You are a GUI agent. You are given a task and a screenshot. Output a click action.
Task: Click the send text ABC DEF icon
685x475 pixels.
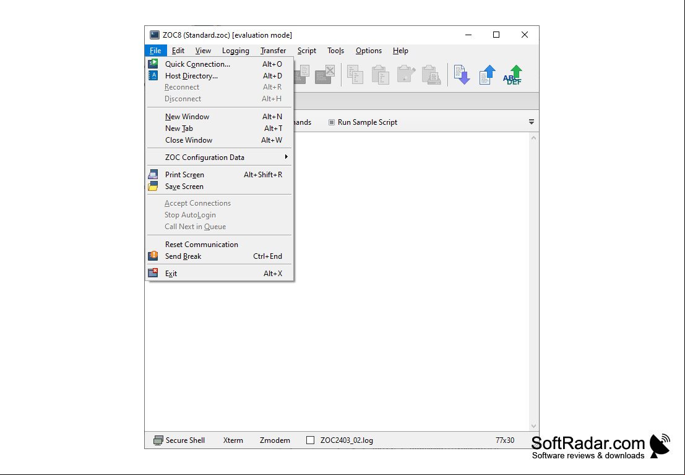513,75
